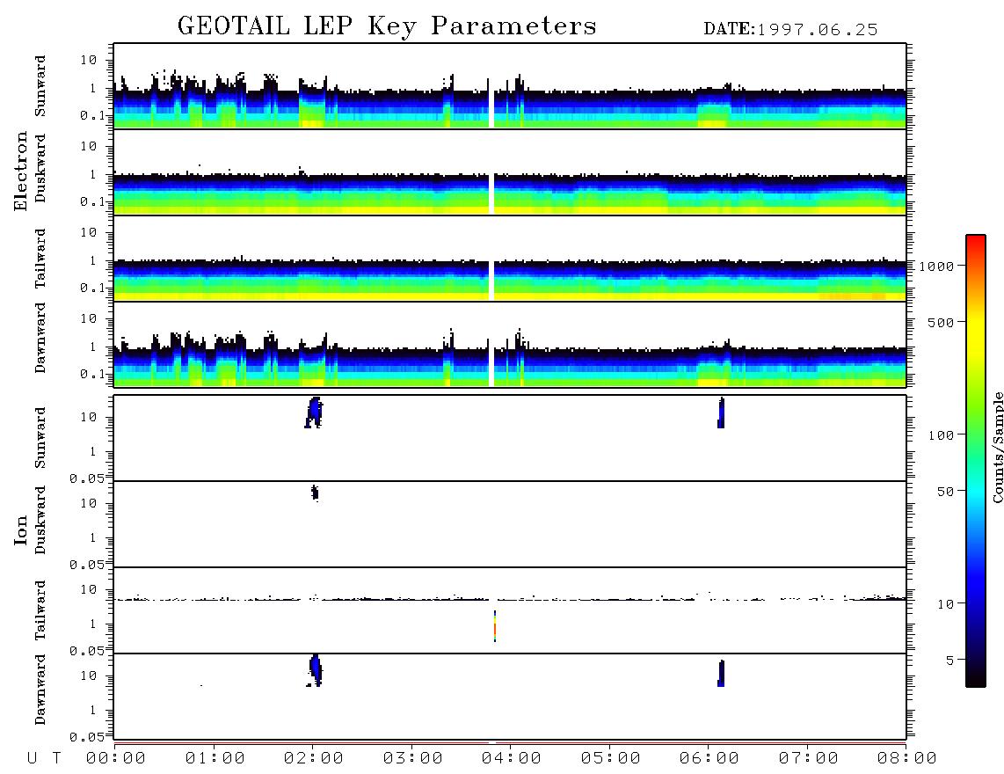Image resolution: width=1004 pixels, height=774 pixels.
Task: Click the multicolored Ion Tailward spike before 04:00
Action: point(495,626)
